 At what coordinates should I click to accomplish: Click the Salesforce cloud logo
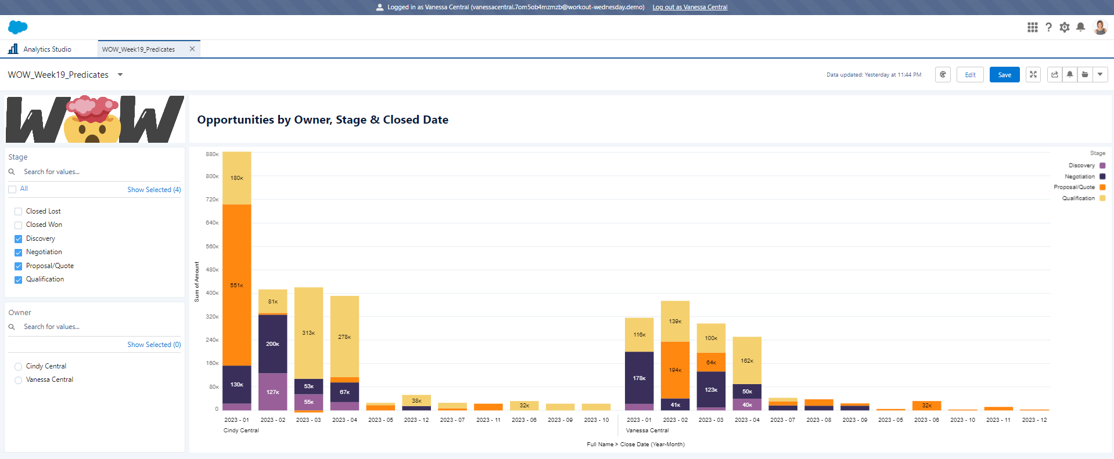pyautogui.click(x=18, y=27)
